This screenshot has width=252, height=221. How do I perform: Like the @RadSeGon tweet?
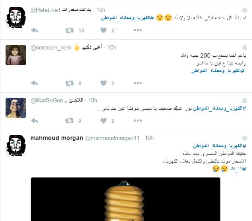coord(104,121)
